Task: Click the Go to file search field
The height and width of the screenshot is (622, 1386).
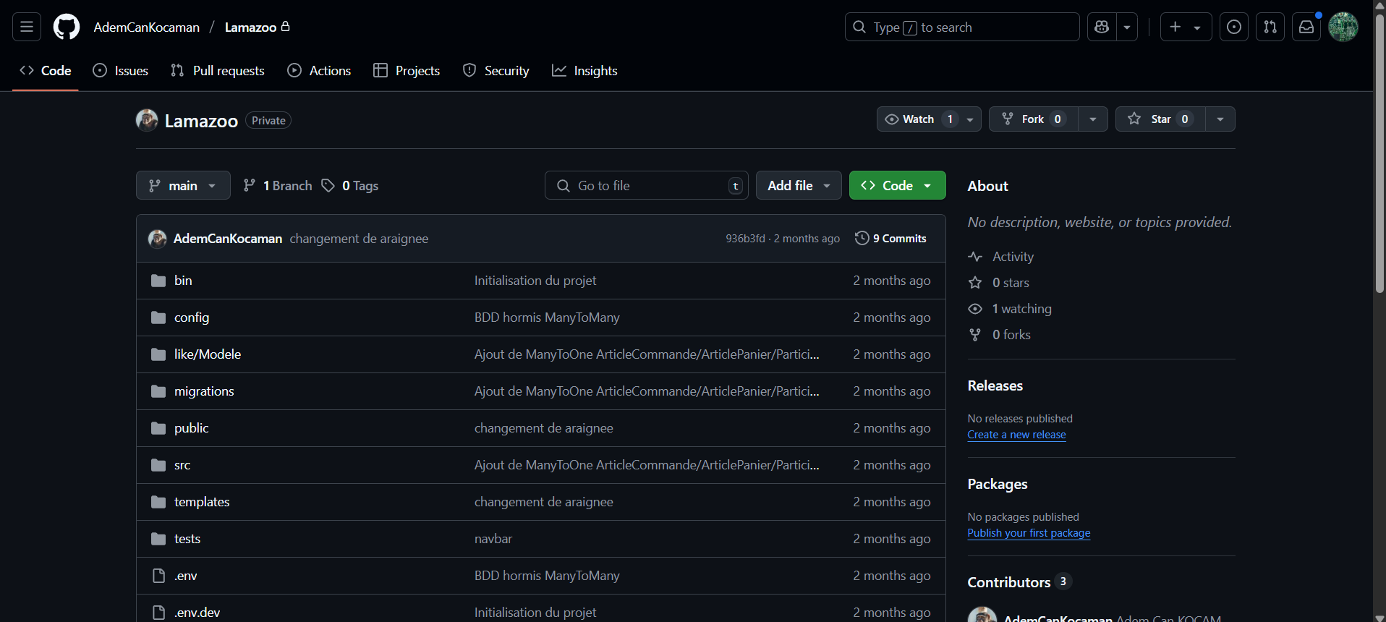Action: 646,186
